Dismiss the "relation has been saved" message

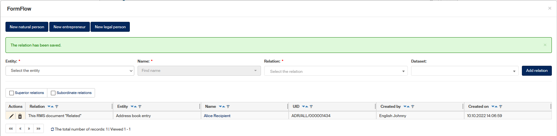coord(545,45)
